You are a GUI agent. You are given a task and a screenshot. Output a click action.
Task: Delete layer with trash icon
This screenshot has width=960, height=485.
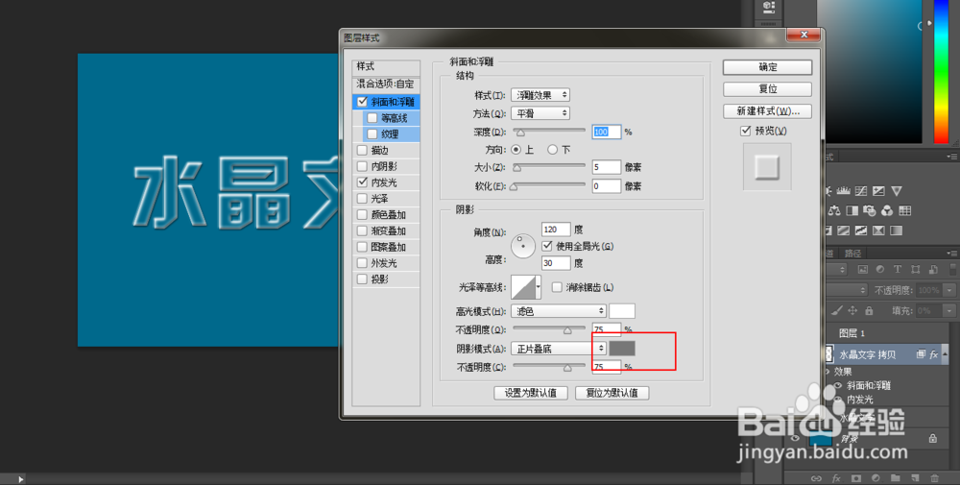click(x=934, y=478)
